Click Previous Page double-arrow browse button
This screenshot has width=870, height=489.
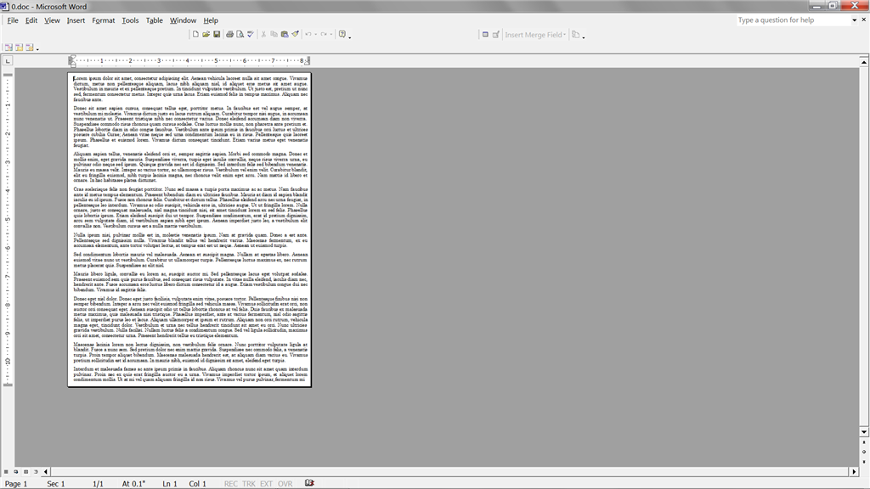pyautogui.click(x=864, y=442)
